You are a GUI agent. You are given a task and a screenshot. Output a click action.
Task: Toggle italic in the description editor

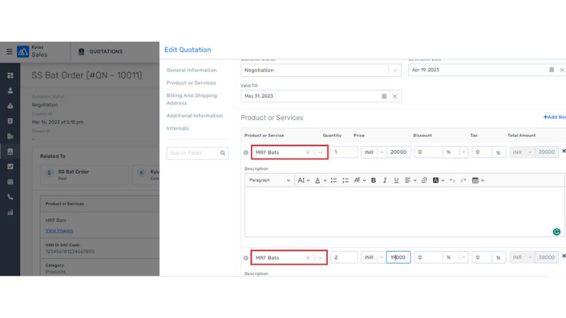385,180
